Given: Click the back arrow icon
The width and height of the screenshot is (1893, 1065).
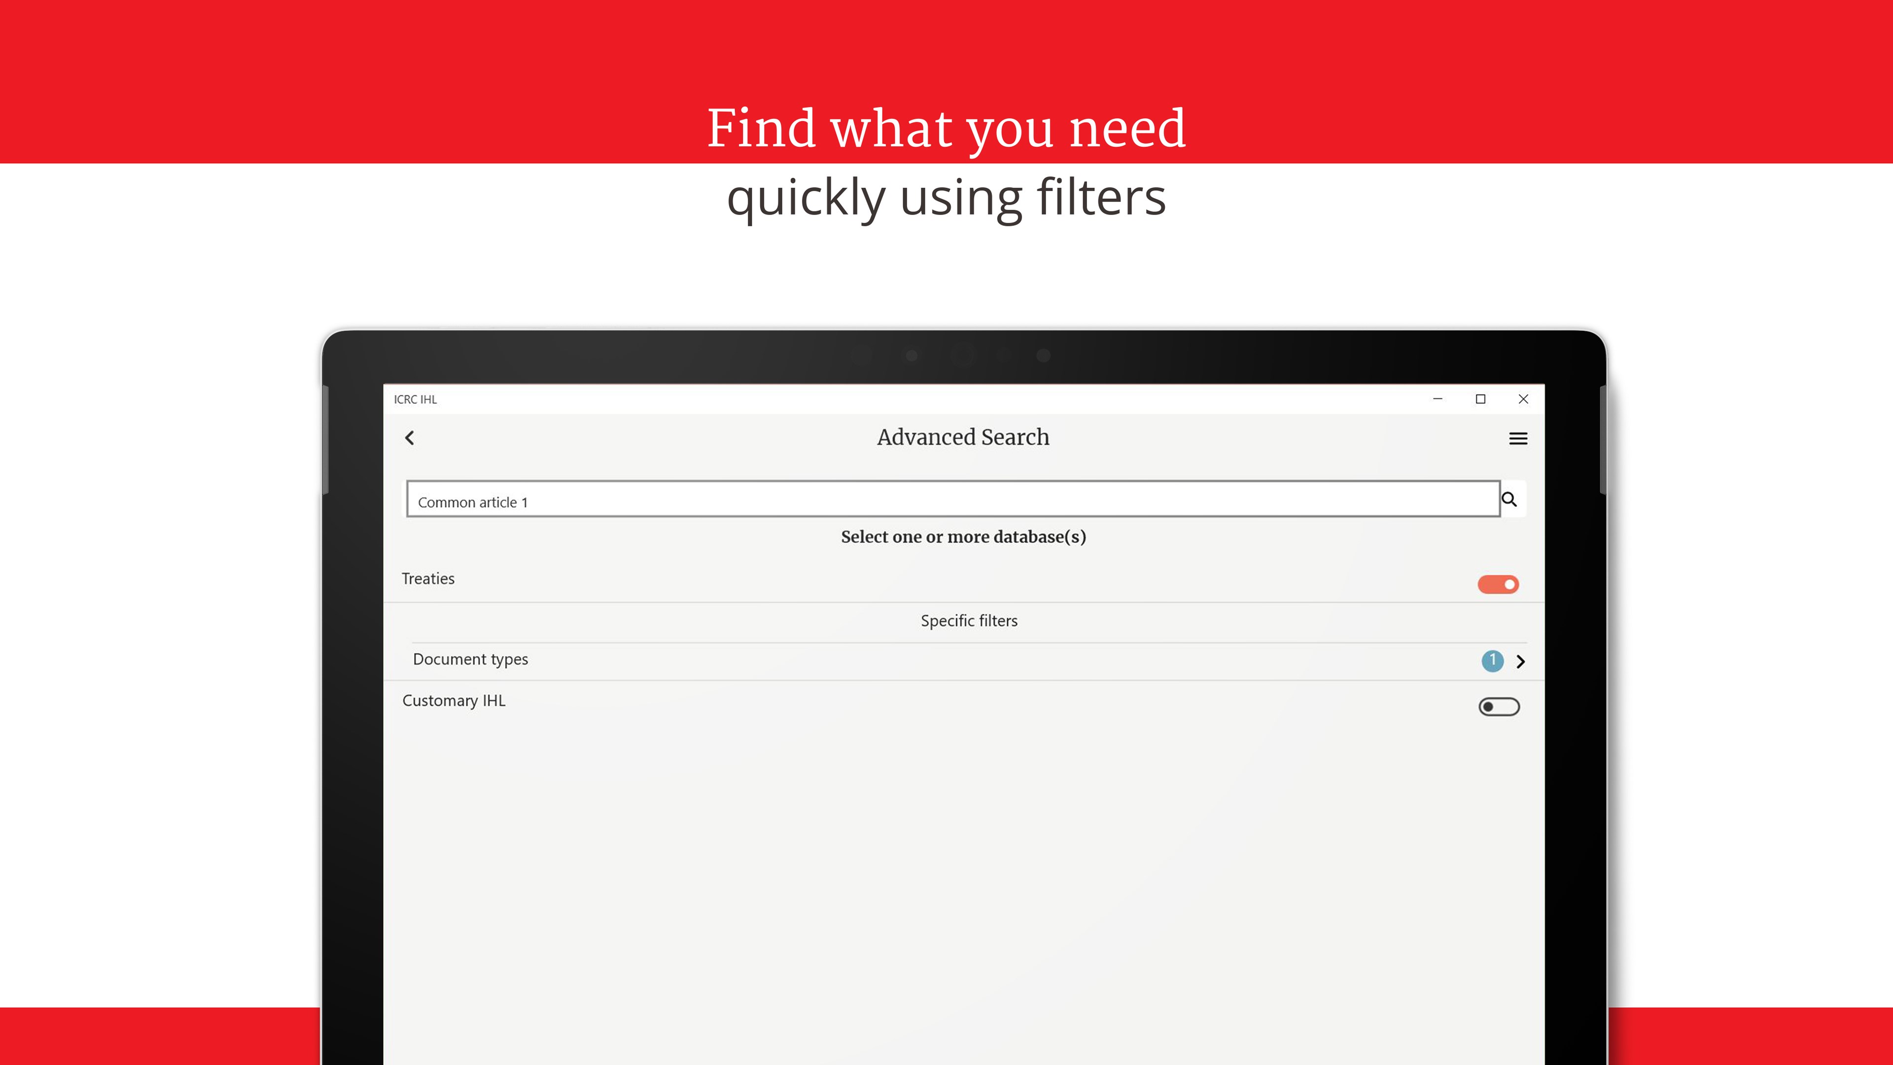Looking at the screenshot, I should pos(410,438).
